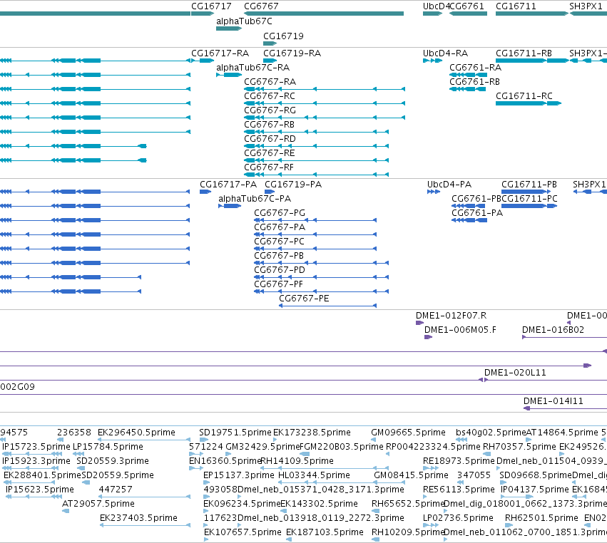607x543 pixels.
Task: Select transcript CG6767-RC
Action: click(325, 103)
